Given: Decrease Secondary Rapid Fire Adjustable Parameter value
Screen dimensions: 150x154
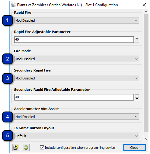Looking at the screenshot, I should tap(137, 99).
